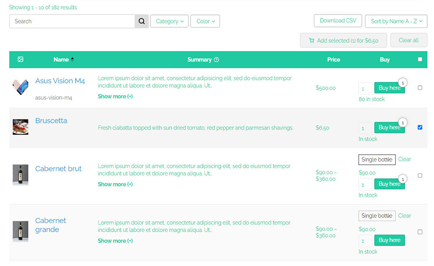Click the $500.00 price text

[325, 88]
